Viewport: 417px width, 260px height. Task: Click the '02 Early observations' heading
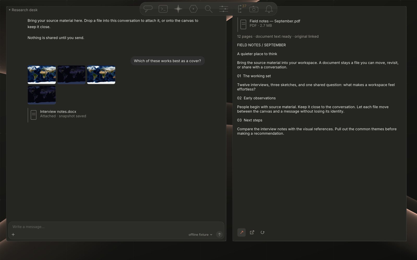[x=256, y=98]
